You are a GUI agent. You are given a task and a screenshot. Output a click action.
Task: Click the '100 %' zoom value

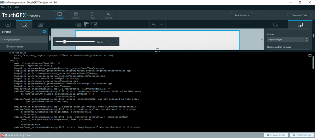(x=100, y=42)
